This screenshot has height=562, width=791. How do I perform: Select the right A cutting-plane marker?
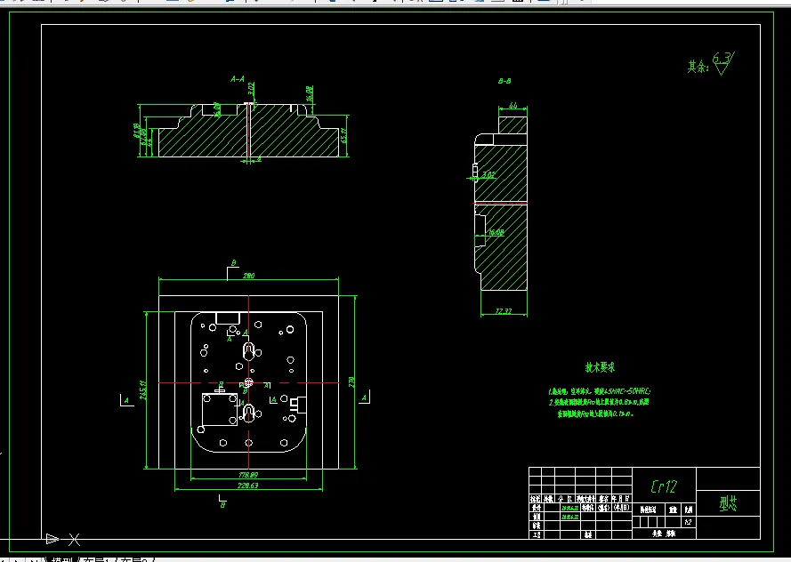pyautogui.click(x=364, y=397)
